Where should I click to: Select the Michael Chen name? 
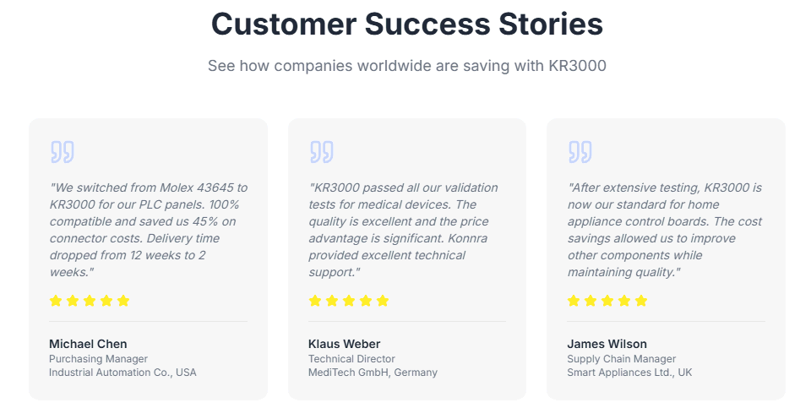[88, 344]
